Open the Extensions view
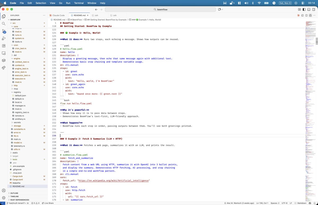The width and height of the screenshot is (318, 205). coord(4,46)
